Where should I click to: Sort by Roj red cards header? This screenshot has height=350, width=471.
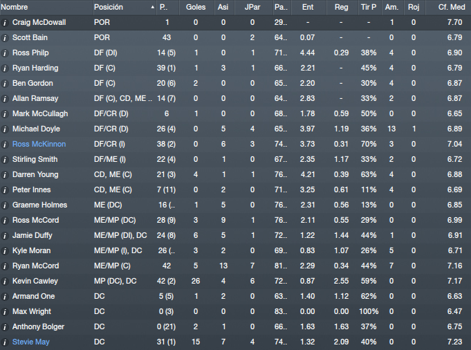coord(414,7)
